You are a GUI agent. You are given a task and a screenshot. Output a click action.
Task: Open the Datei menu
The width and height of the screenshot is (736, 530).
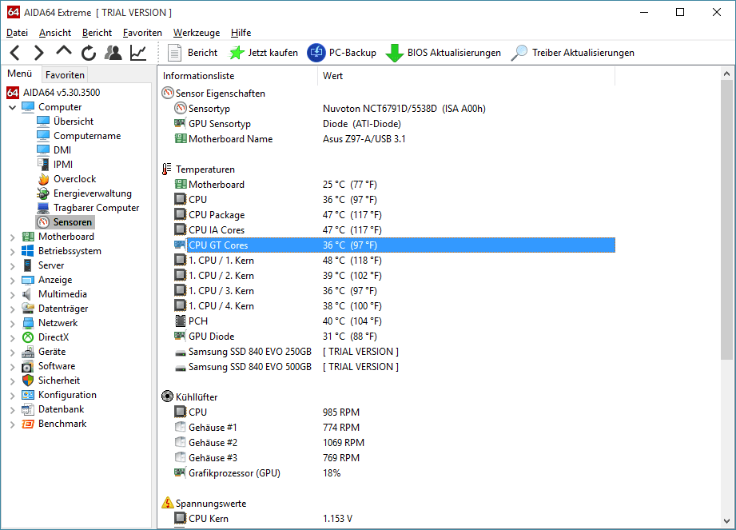pyautogui.click(x=17, y=33)
